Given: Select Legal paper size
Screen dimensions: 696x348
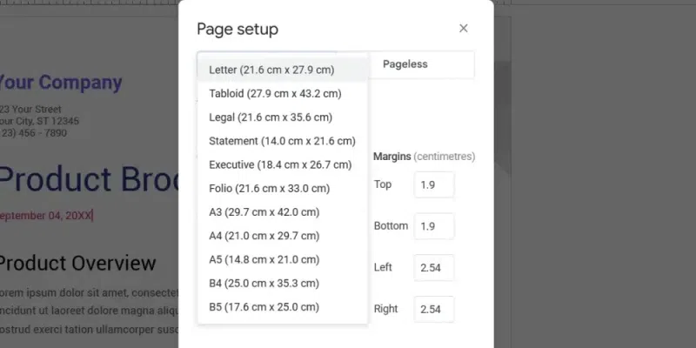Looking at the screenshot, I should [283, 117].
